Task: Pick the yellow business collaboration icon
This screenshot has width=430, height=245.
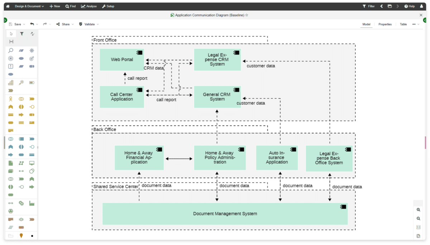Action: pyautogui.click(x=21, y=99)
